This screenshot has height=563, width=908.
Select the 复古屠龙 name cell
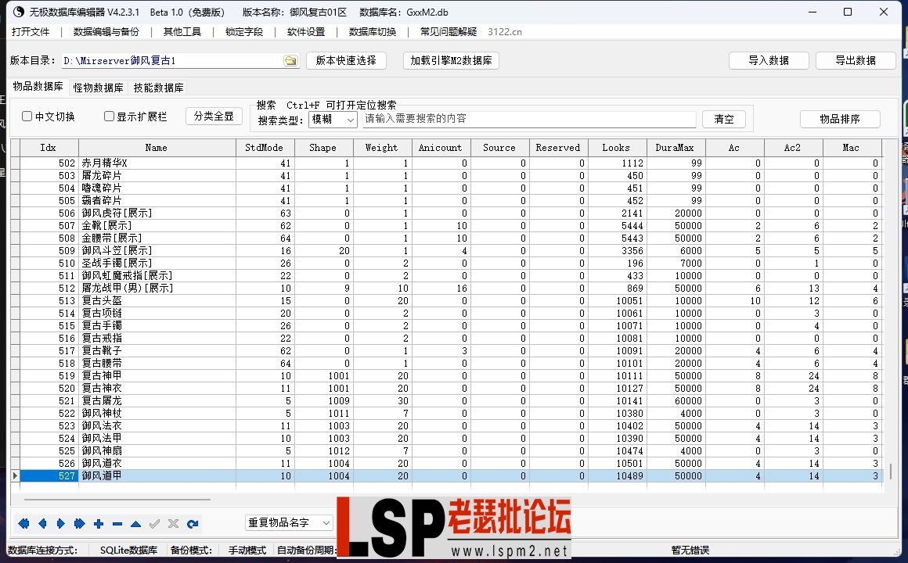(x=157, y=401)
